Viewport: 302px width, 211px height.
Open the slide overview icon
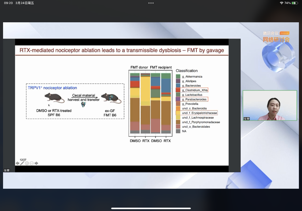[27, 163]
